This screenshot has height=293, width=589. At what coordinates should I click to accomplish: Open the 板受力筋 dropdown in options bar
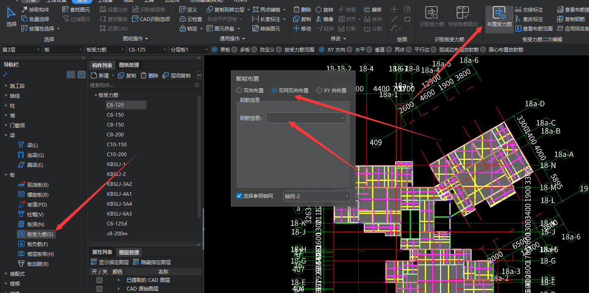(x=105, y=49)
